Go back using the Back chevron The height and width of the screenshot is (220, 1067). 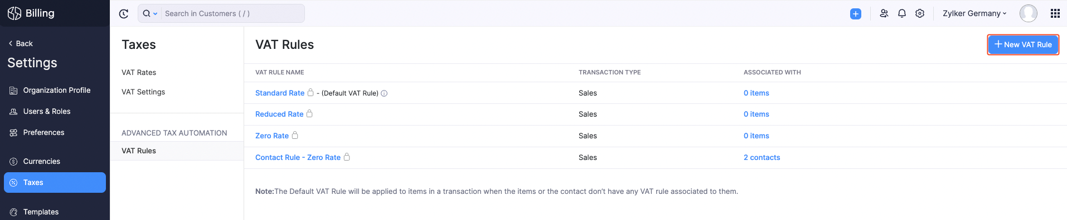click(x=21, y=43)
